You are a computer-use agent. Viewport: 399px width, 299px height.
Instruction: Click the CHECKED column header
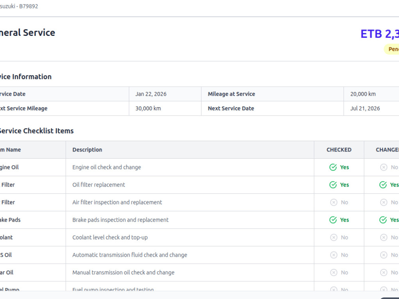(x=339, y=150)
